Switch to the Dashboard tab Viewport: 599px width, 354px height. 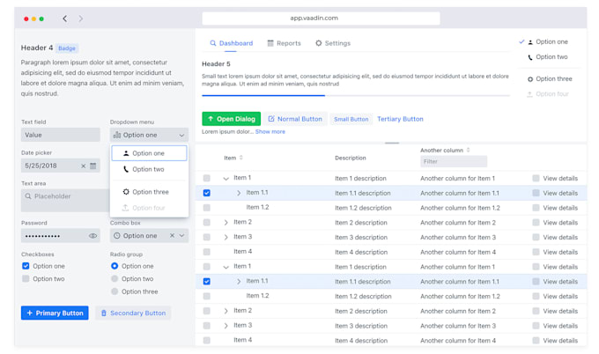232,43
